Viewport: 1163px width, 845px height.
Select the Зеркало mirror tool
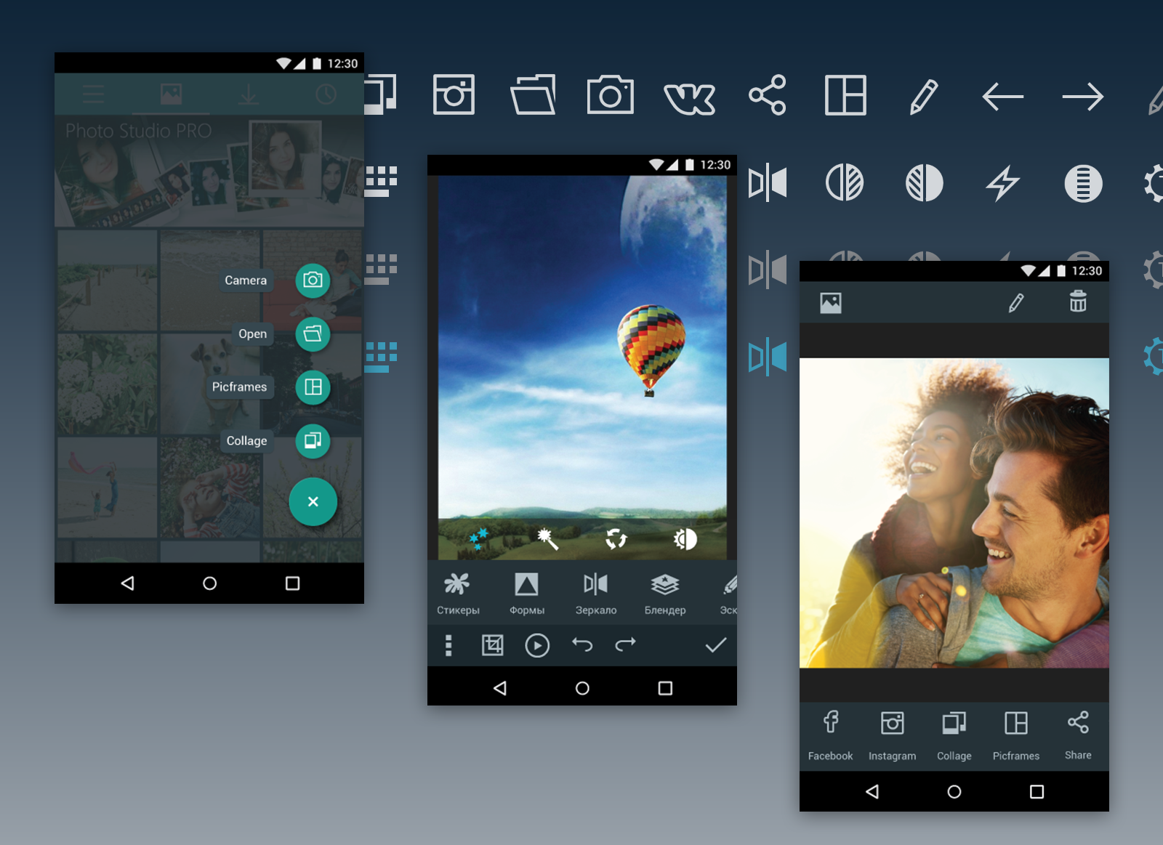[595, 594]
